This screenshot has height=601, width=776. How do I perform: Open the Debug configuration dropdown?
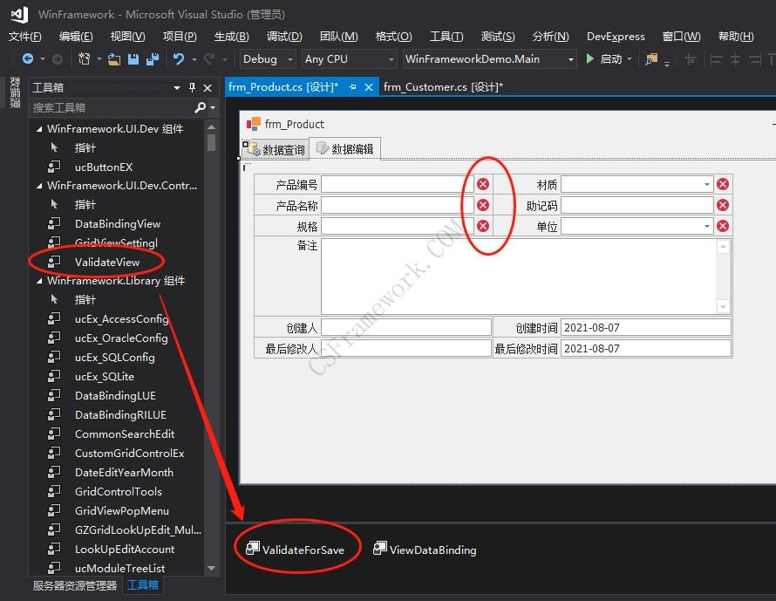click(x=288, y=58)
